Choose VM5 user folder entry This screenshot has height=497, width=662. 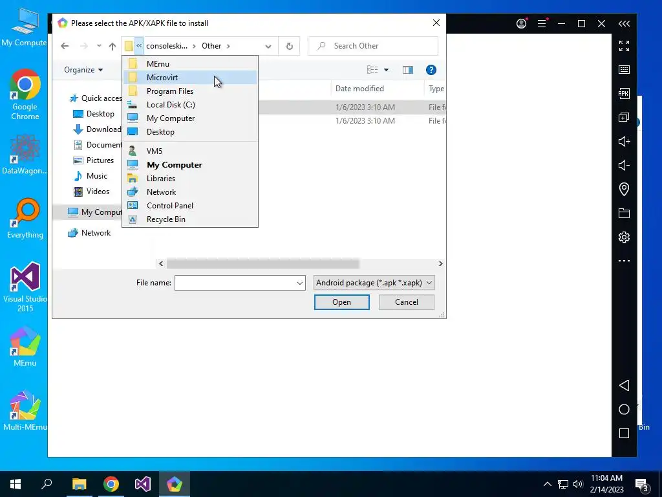[x=190, y=151]
